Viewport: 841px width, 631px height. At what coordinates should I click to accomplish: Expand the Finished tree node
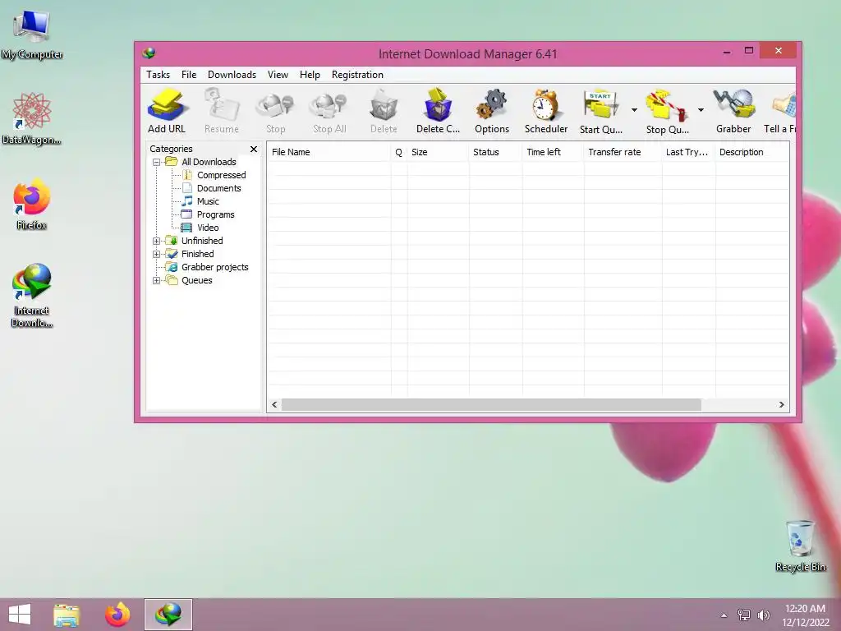coord(156,255)
